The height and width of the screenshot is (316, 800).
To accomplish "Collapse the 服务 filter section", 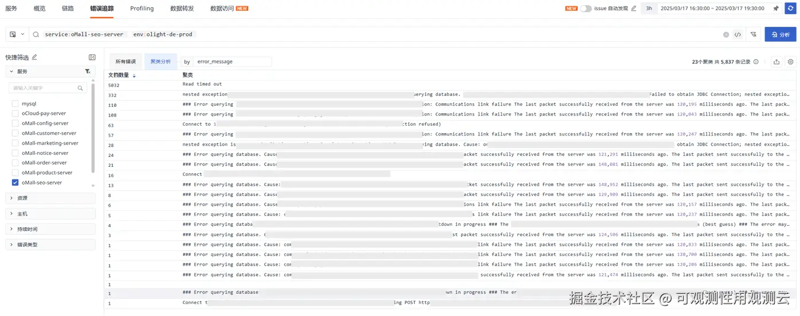I will tap(11, 71).
